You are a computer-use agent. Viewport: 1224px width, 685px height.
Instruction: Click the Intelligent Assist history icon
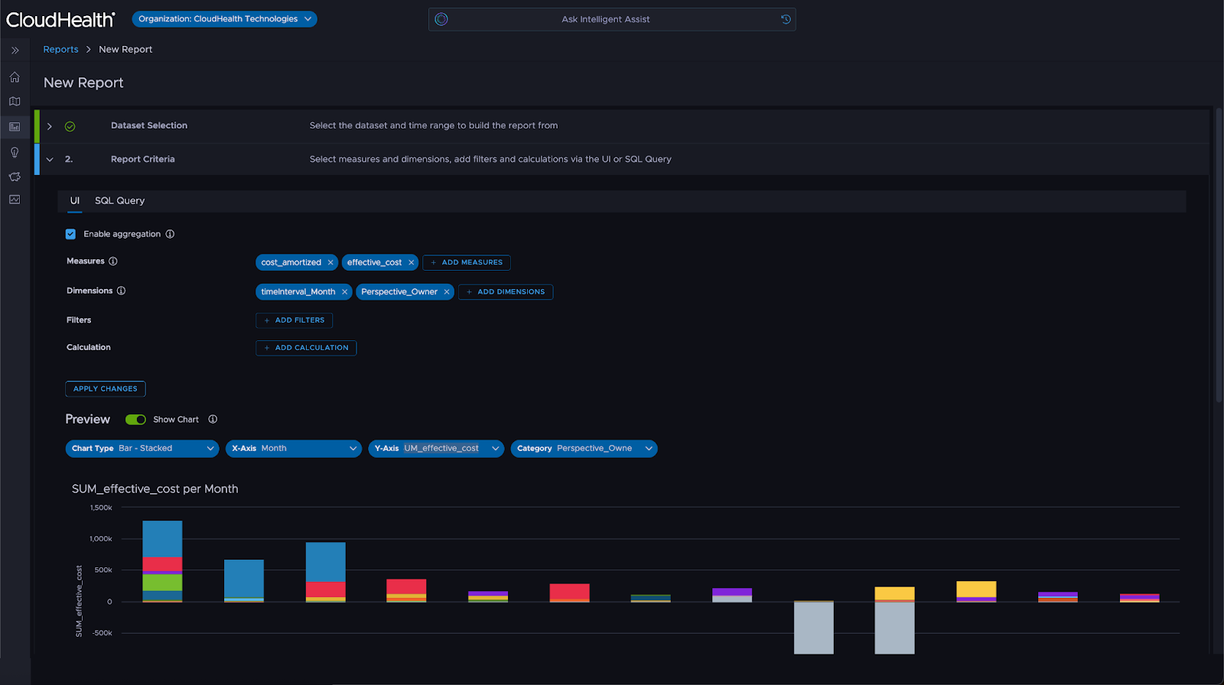tap(786, 19)
